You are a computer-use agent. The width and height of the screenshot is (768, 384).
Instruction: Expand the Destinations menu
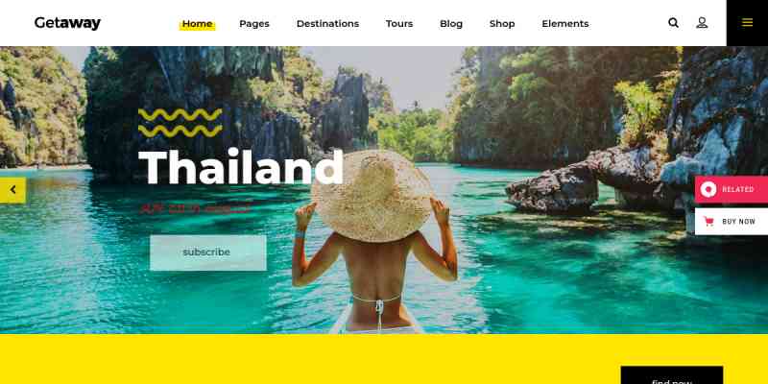click(x=327, y=23)
